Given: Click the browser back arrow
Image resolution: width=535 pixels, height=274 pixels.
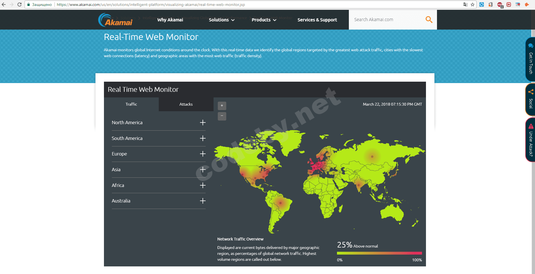Looking at the screenshot, I should point(4,5).
